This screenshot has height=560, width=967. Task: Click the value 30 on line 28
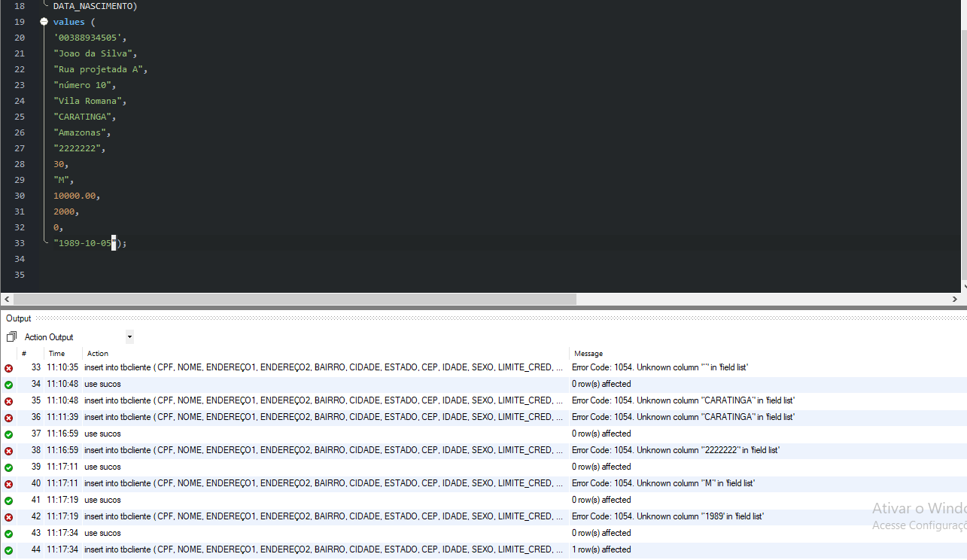(x=58, y=164)
